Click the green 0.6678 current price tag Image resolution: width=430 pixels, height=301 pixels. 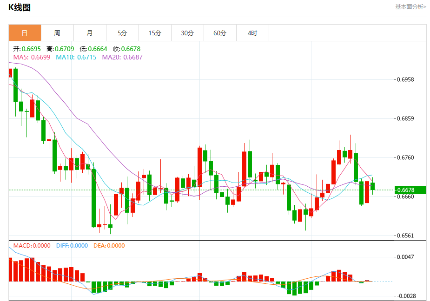pyautogui.click(x=410, y=190)
